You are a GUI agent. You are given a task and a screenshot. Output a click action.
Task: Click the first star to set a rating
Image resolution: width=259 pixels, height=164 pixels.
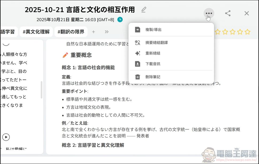218,32
